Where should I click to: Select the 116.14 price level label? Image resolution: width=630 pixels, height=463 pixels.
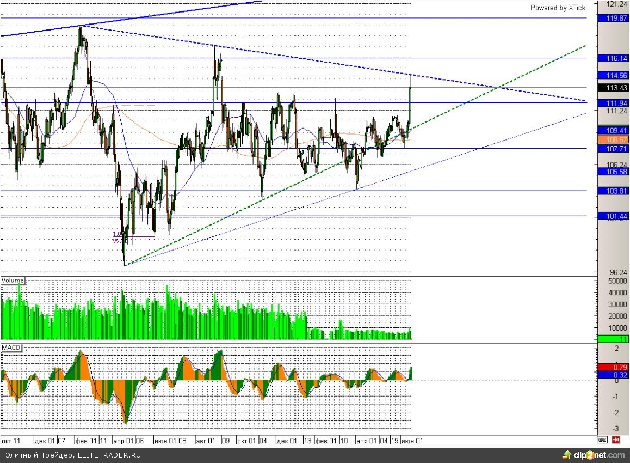tap(613, 58)
